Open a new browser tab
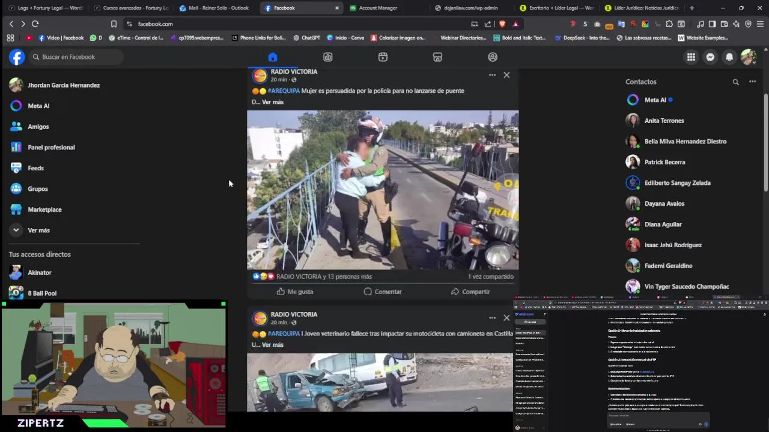769x432 pixels. click(691, 8)
